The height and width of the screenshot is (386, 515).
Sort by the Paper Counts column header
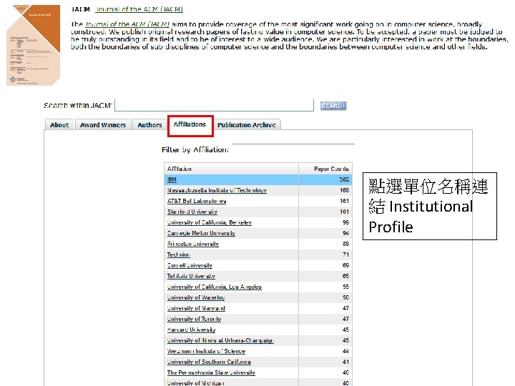coord(325,169)
